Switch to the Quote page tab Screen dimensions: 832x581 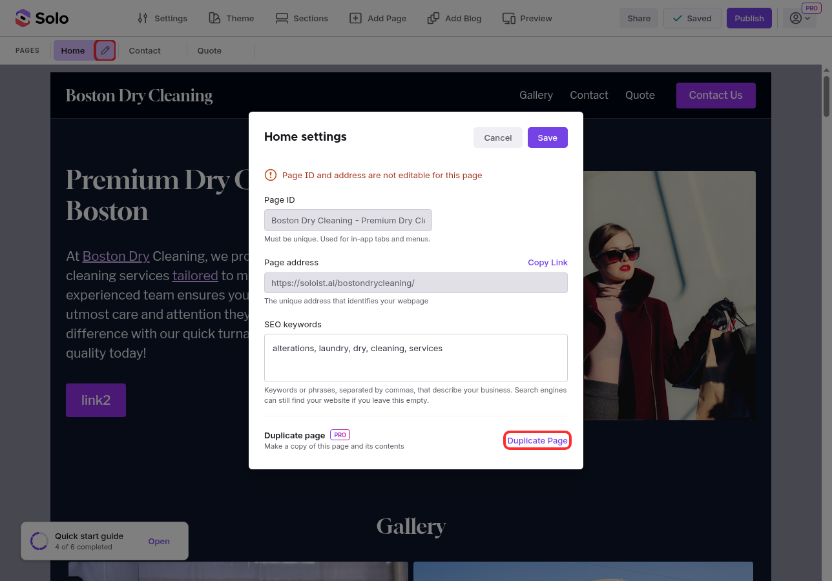coord(209,50)
